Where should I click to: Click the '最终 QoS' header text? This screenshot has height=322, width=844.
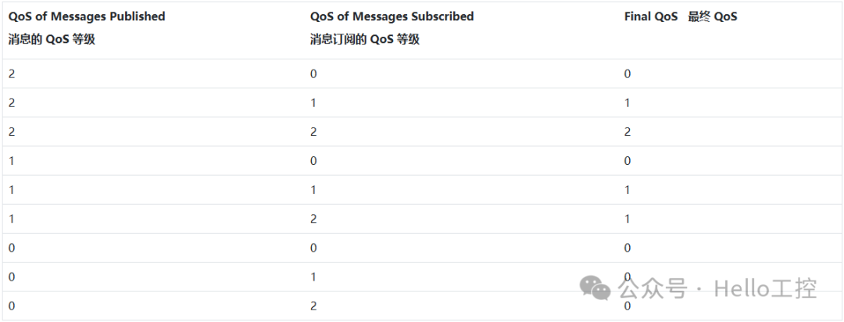tap(712, 16)
